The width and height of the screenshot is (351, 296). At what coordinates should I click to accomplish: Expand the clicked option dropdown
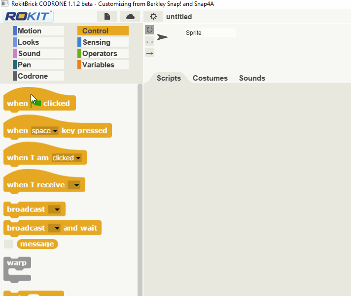coord(67,158)
